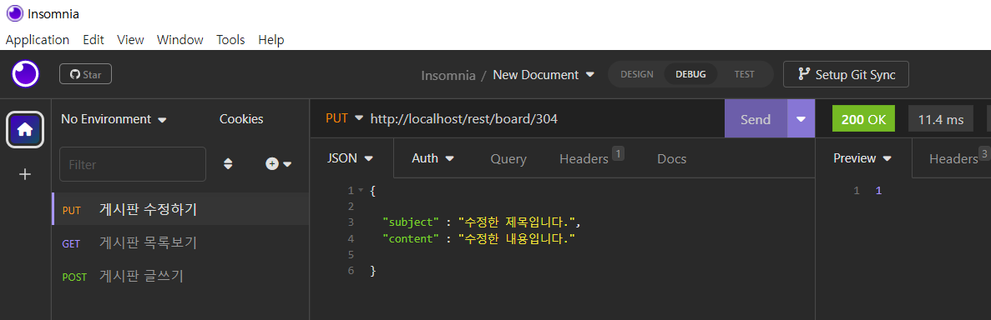
Task: Open the Cookies manager
Action: point(241,118)
